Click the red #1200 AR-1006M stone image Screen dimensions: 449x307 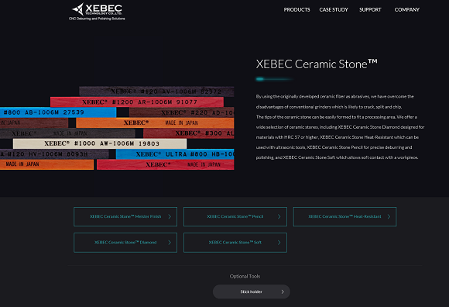point(137,102)
